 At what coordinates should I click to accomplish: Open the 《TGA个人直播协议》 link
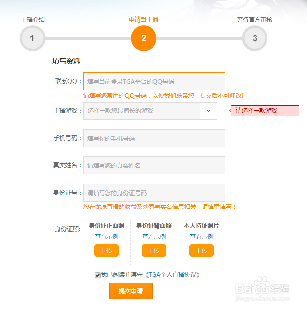point(172,275)
